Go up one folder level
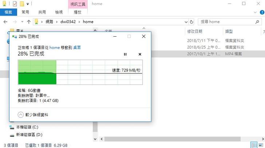The image size is (265, 148). 29,22
